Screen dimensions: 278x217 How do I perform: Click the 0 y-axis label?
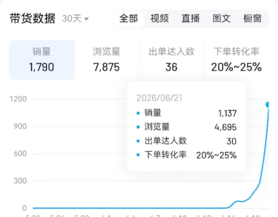pyautogui.click(x=25, y=208)
